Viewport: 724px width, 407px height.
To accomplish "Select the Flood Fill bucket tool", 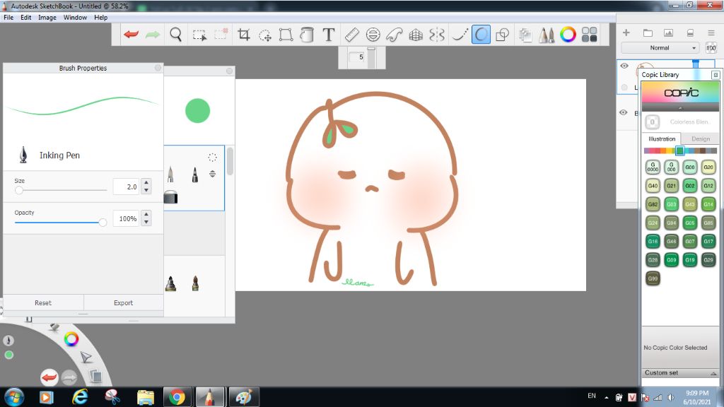I will 307,35.
